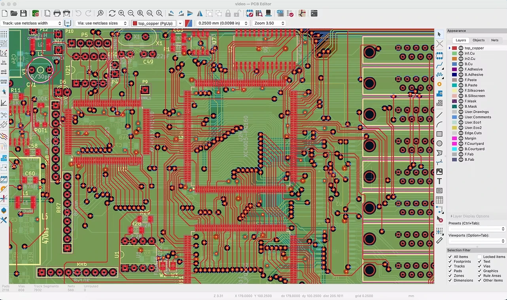Image resolution: width=507 pixels, height=300 pixels.
Task: Switch to the Nets tab
Action: [495, 40]
